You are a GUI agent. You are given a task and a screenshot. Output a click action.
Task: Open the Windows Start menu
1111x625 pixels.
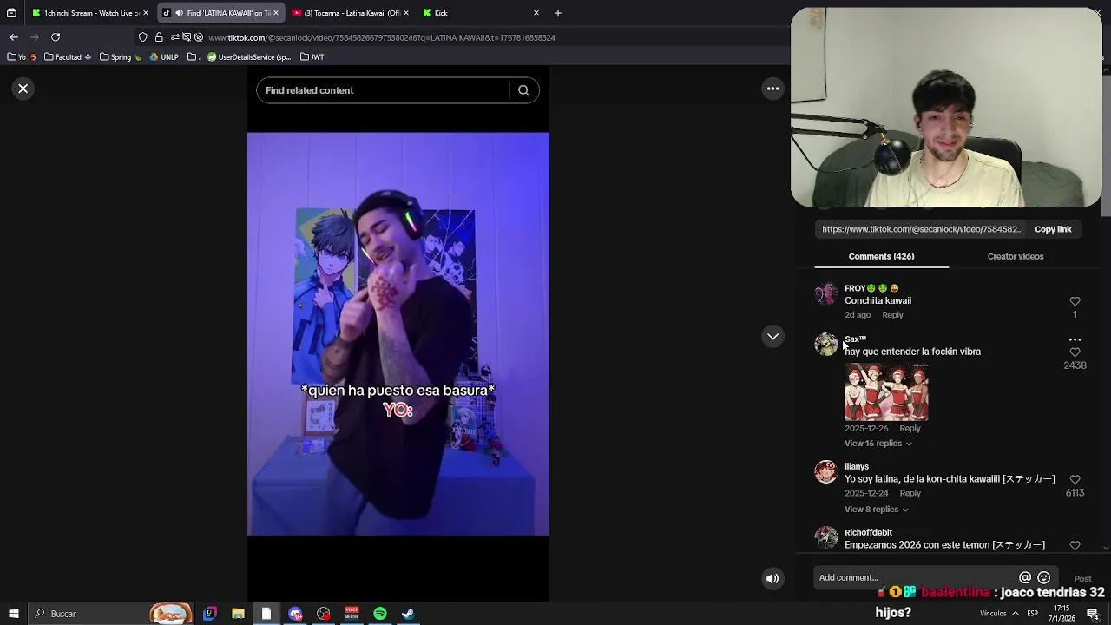[x=14, y=614]
